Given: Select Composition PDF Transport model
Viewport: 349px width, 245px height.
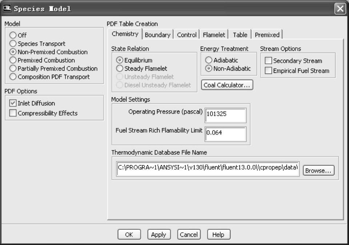Looking at the screenshot, I should [13, 76].
